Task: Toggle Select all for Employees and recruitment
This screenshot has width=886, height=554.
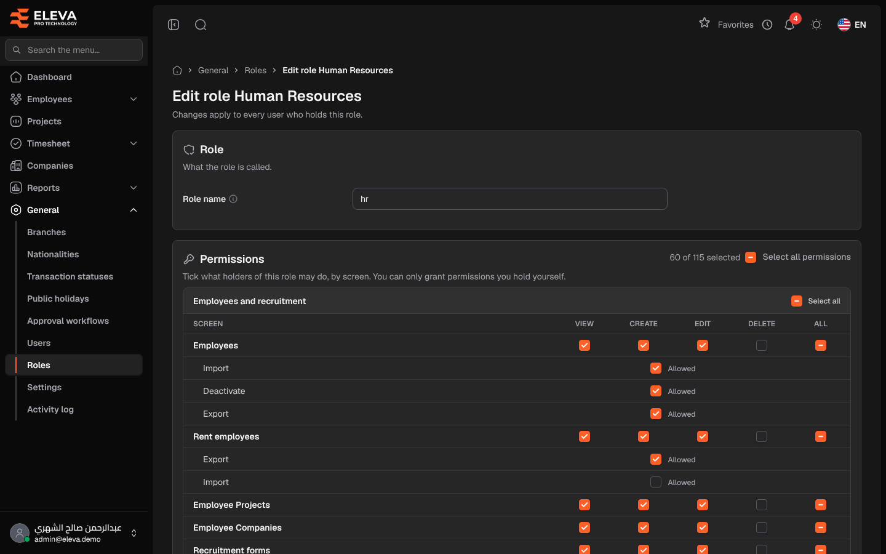Action: 797,301
